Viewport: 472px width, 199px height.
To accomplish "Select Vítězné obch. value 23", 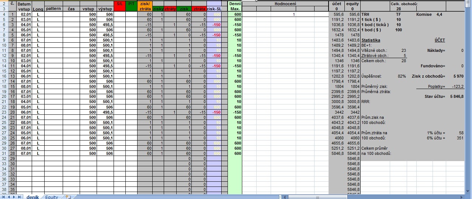I will click(403, 50).
